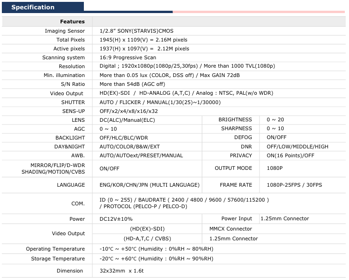Screen dimensions: 349x280
Task: Click the Specification heading tab
Action: coord(43,7)
